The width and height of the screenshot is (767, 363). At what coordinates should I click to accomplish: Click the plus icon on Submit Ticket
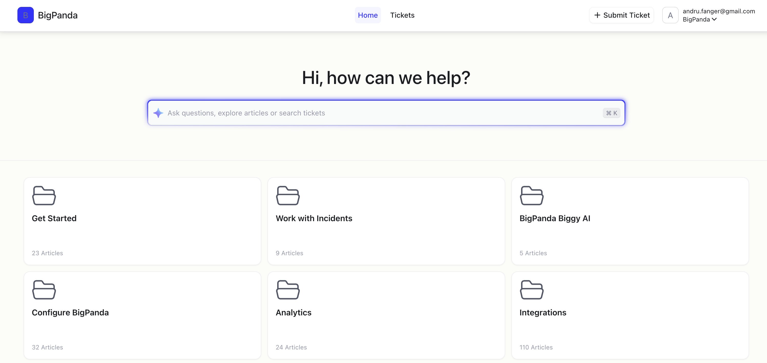point(597,15)
